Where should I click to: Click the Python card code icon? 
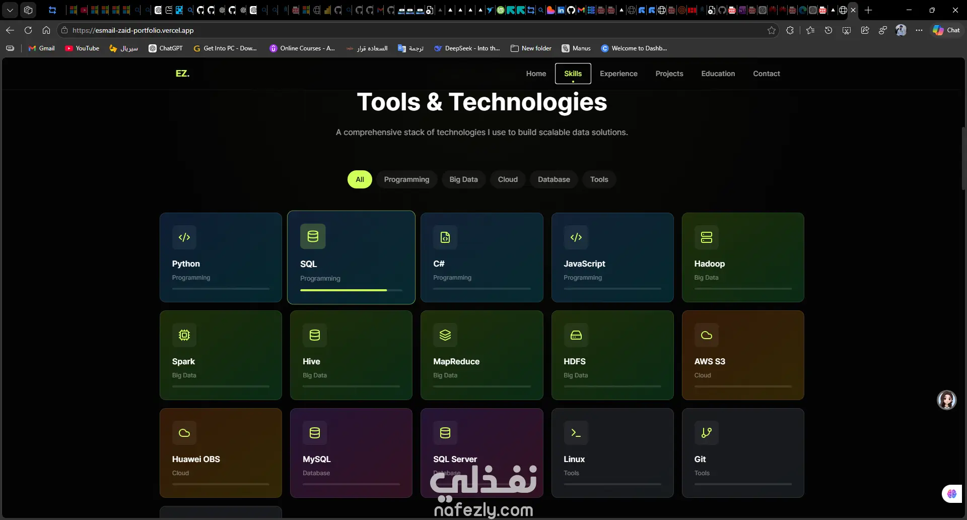[x=184, y=237]
